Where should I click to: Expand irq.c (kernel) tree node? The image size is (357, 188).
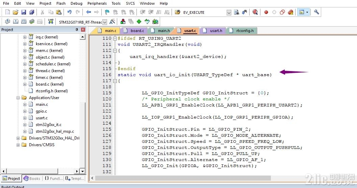coord(25,37)
